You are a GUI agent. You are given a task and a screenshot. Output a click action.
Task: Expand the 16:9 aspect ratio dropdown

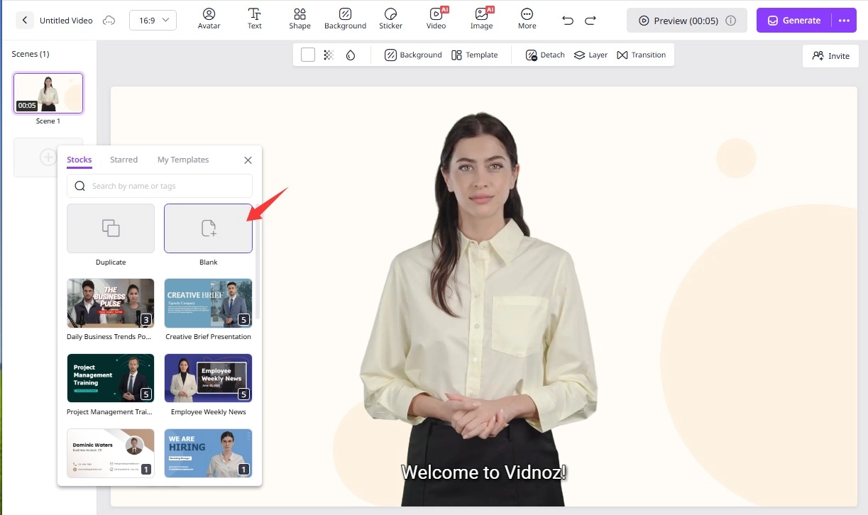(153, 21)
